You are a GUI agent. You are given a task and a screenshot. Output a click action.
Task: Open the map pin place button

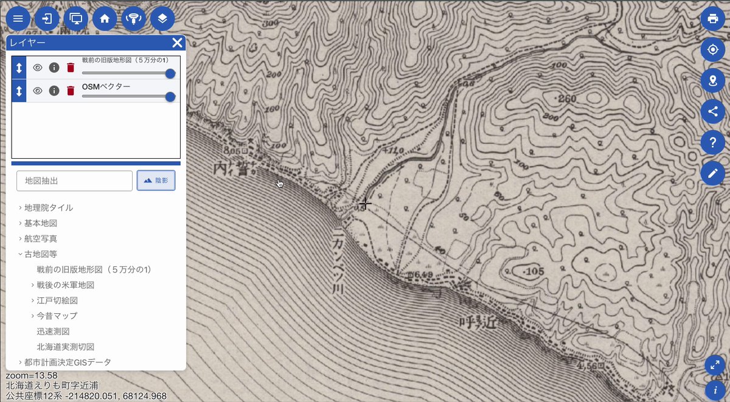point(713,80)
